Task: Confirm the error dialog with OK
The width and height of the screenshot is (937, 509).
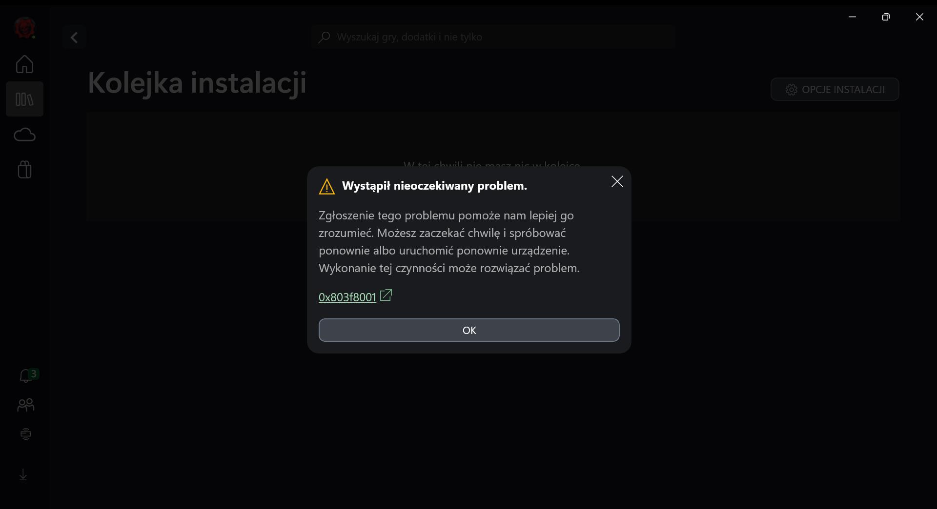Action: tap(469, 330)
